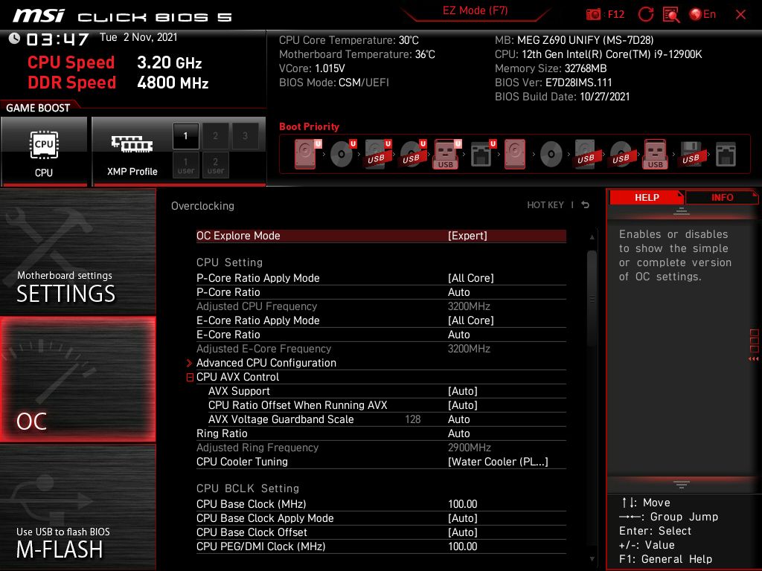
Task: Select the Ring Ratio Auto field
Action: coord(458,433)
